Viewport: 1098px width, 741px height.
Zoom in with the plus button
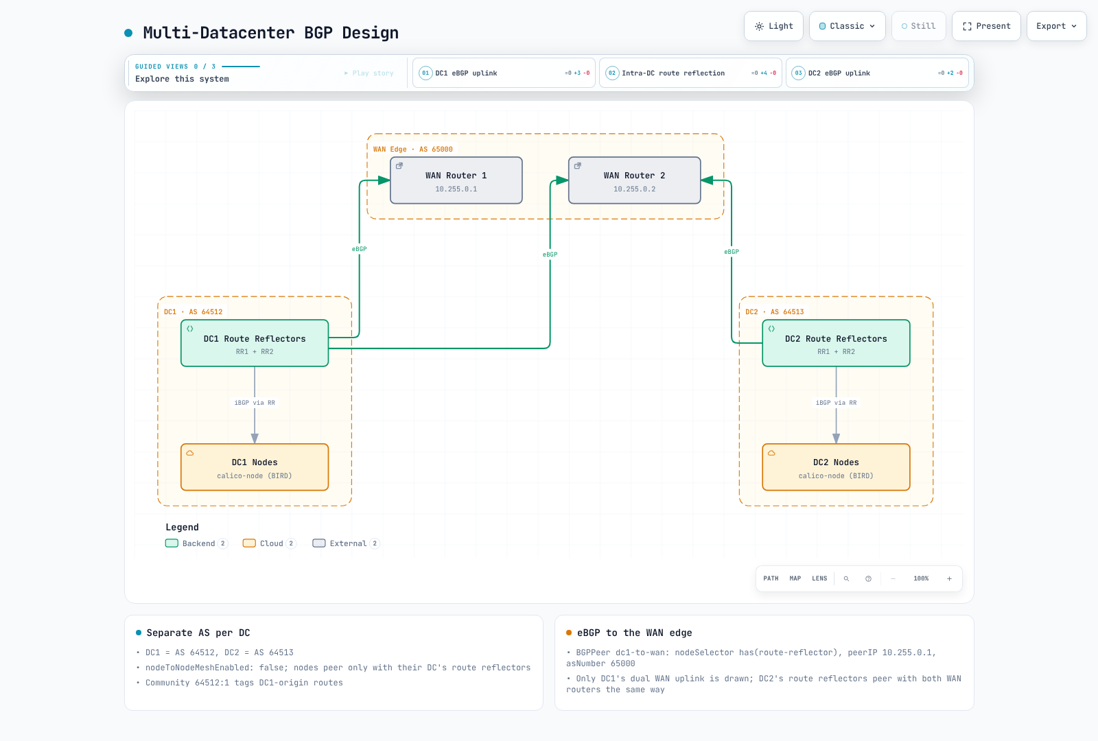coord(949,578)
